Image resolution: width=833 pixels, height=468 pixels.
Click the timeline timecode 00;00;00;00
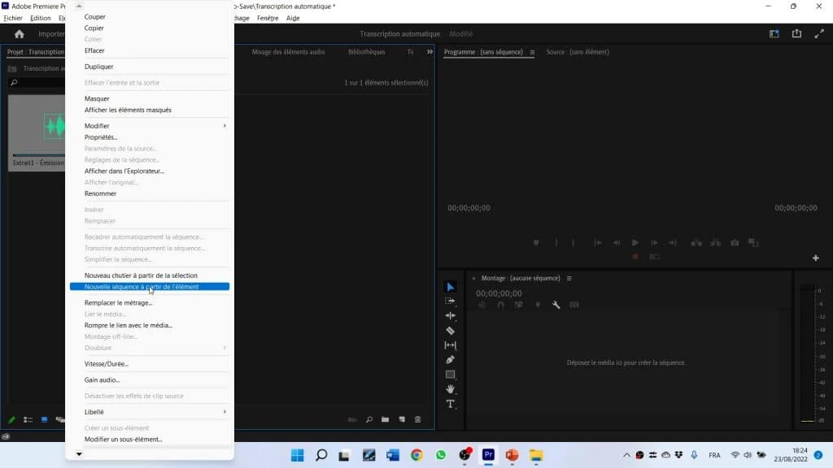[499, 293]
